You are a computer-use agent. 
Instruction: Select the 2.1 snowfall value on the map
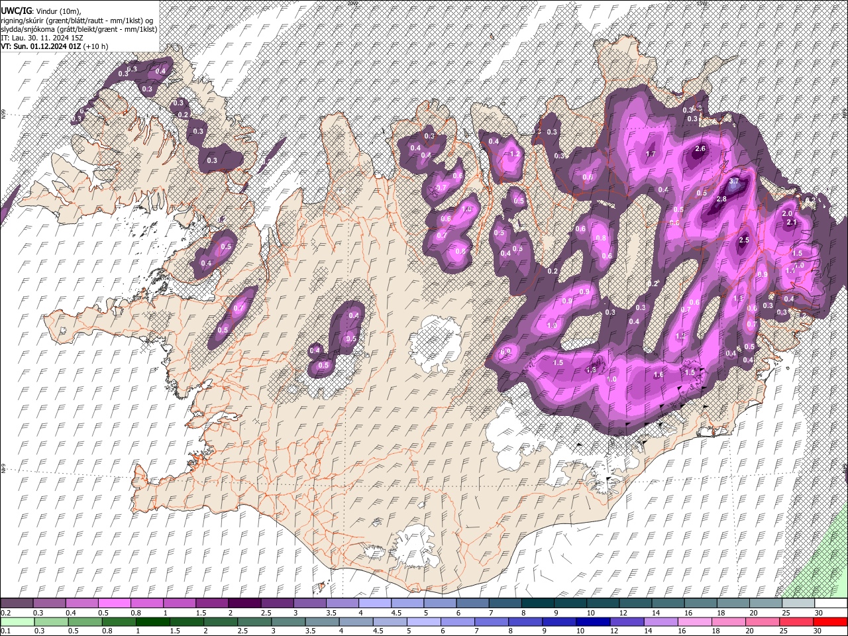click(x=791, y=223)
